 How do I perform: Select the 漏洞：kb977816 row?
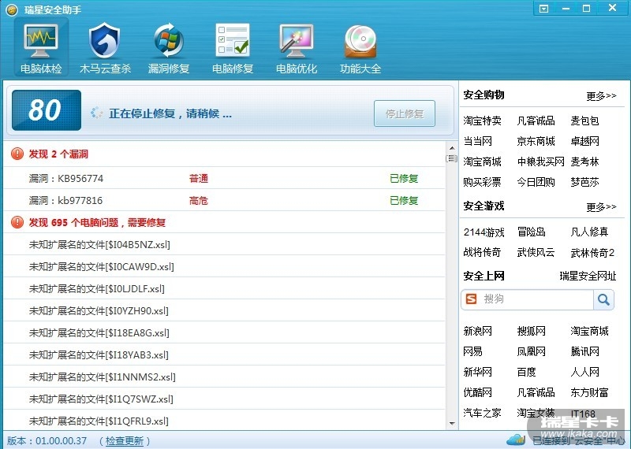pos(224,200)
